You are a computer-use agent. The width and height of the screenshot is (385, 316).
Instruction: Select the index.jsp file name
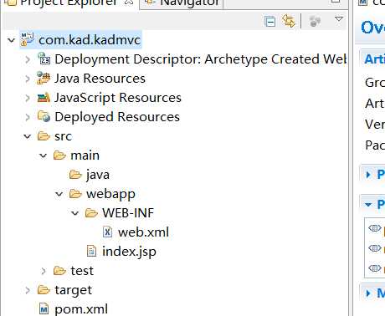(x=129, y=252)
